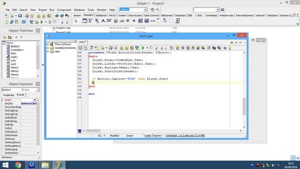
Task: Select the ActionList component in palette
Action: (x=178, y=21)
